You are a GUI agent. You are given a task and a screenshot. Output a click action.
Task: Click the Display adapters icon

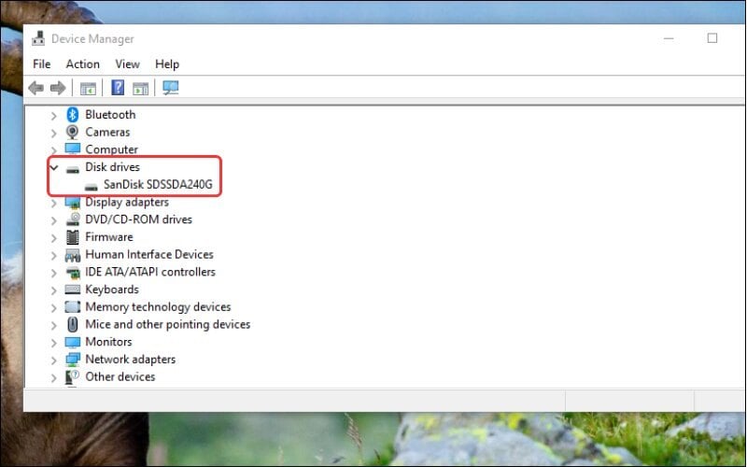click(x=73, y=202)
